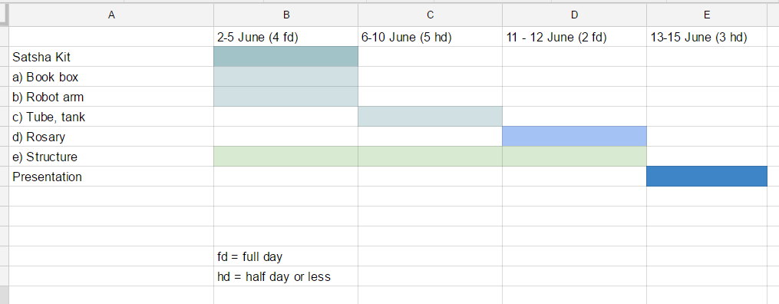The width and height of the screenshot is (779, 304).
Task: Select the 'b) Robot arm' cell
Action: tap(111, 97)
